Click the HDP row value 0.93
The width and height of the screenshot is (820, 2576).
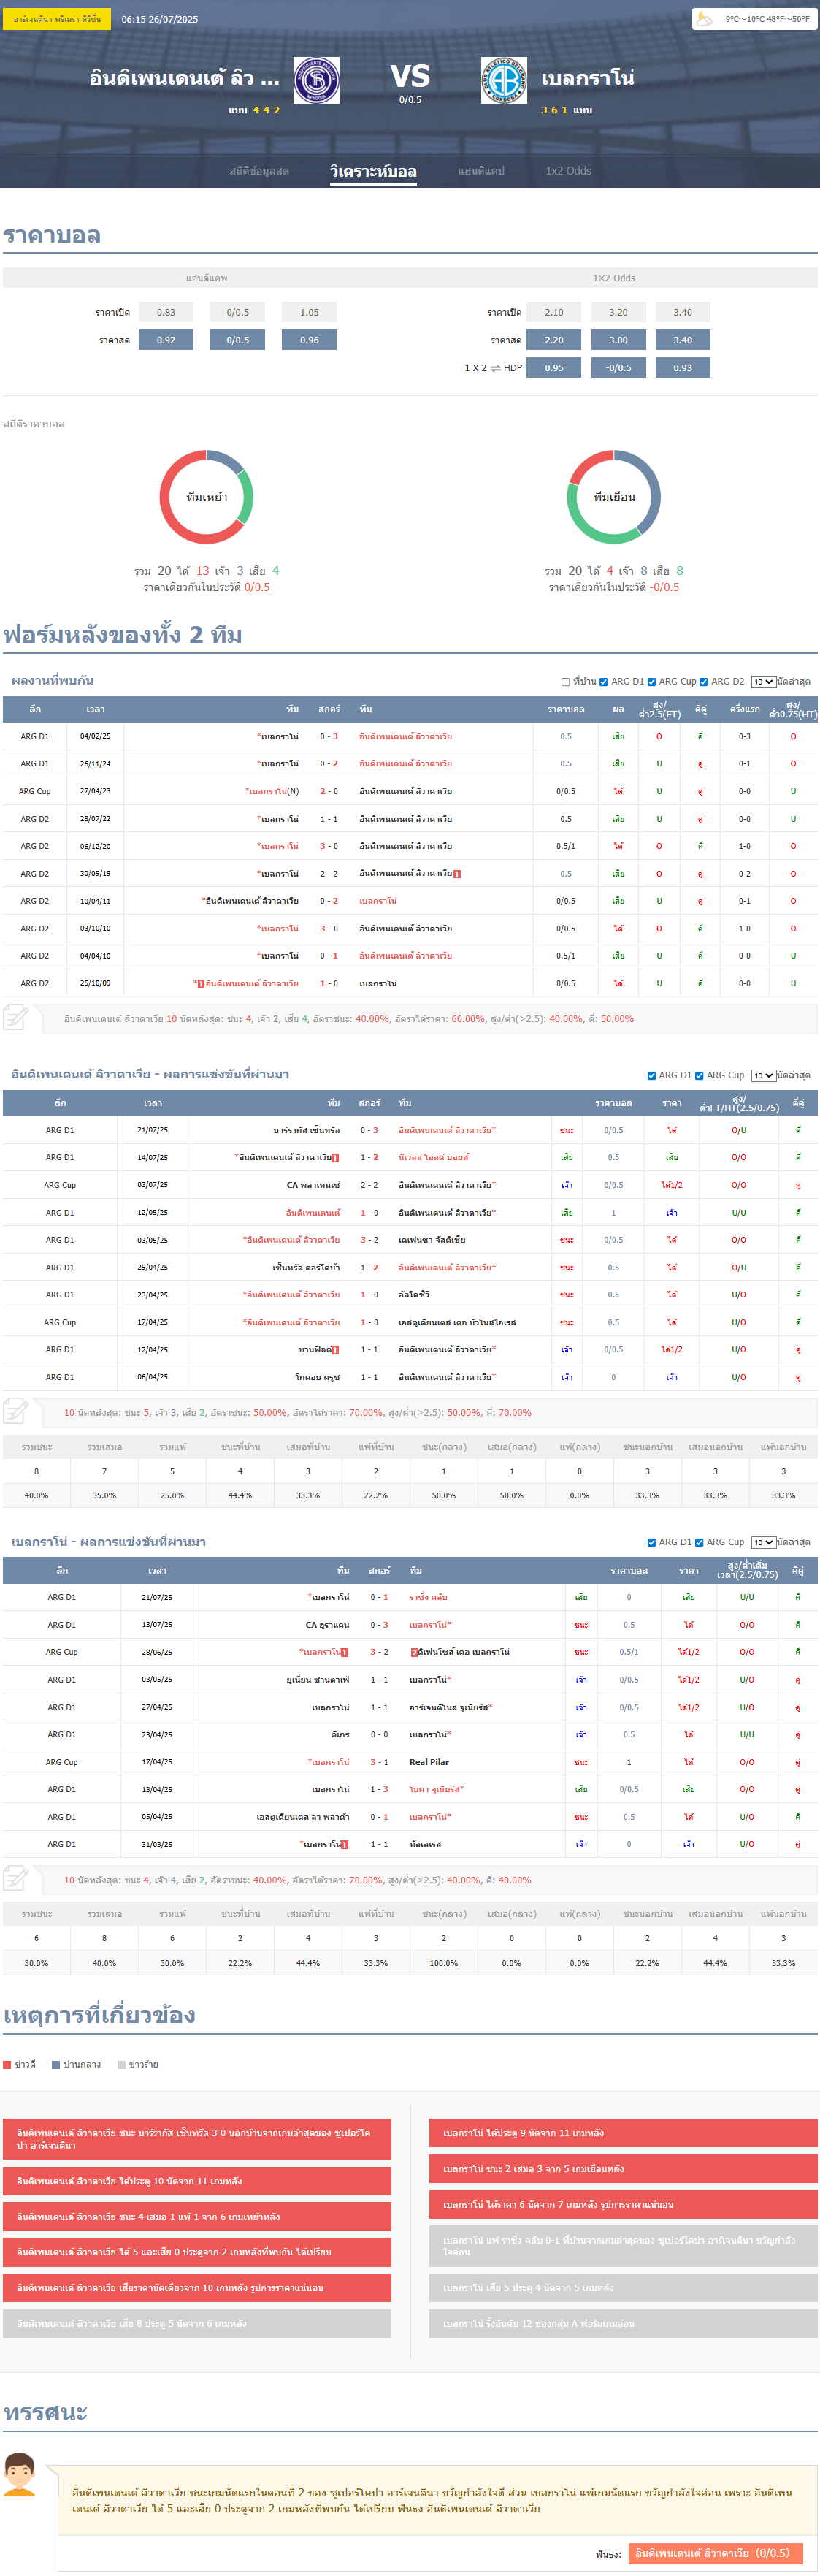[x=683, y=368]
